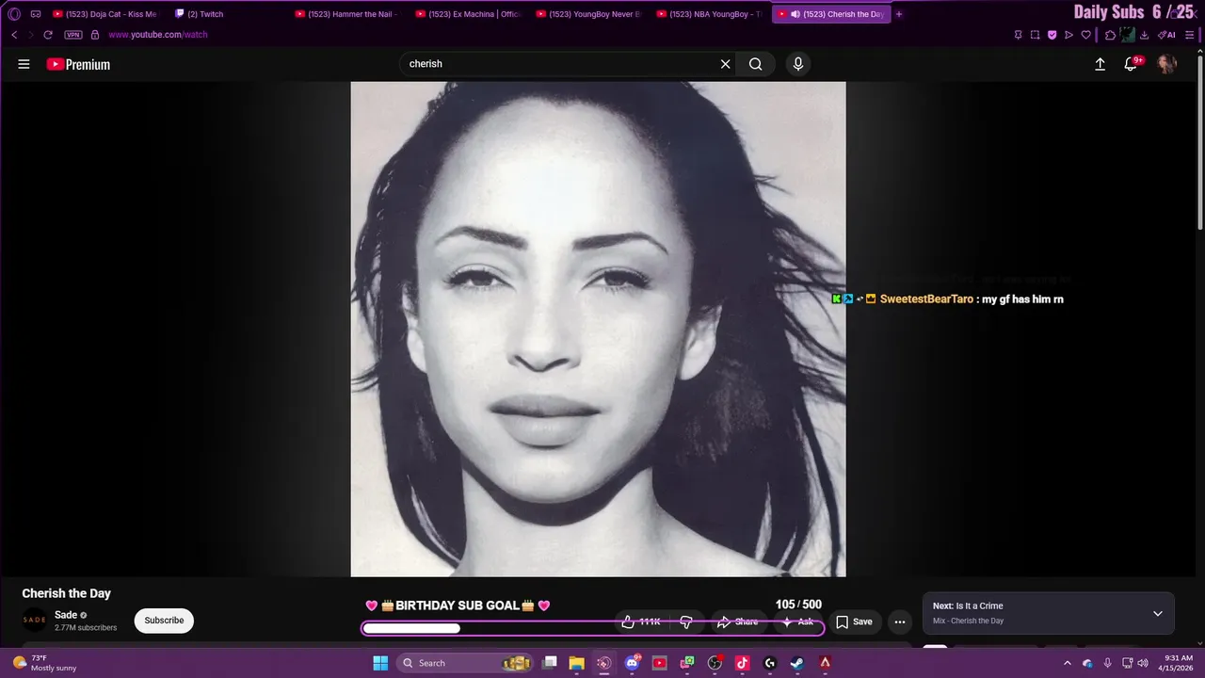Switch to the Ex Machina tab
Screen dimensions: 1205x678
pyautogui.click(x=467, y=14)
